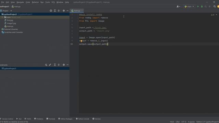This screenshot has width=219, height=123.
Task: Open the Refactor menu
Action: point(35,2)
